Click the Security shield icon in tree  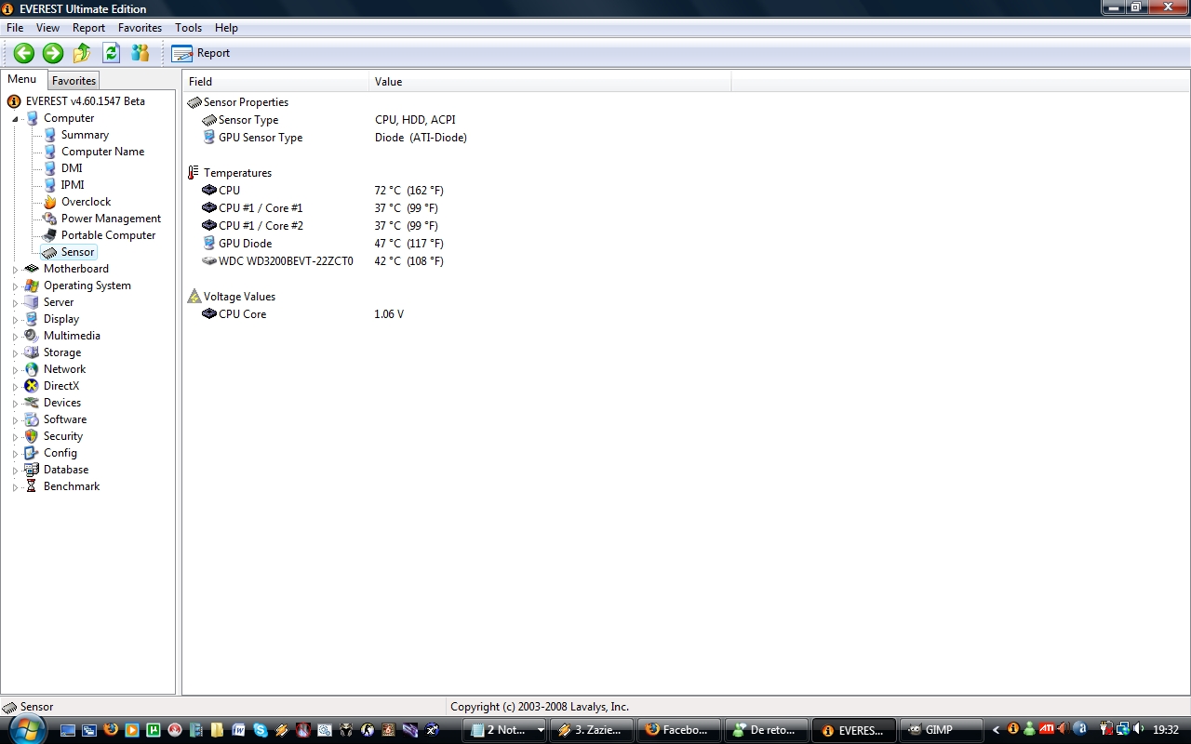click(32, 436)
